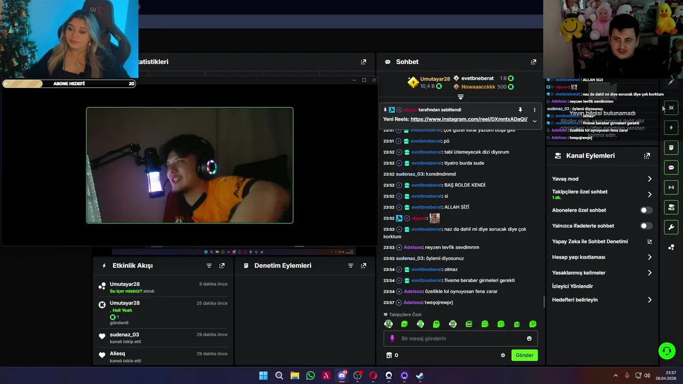Open the green support headset button

(x=666, y=350)
